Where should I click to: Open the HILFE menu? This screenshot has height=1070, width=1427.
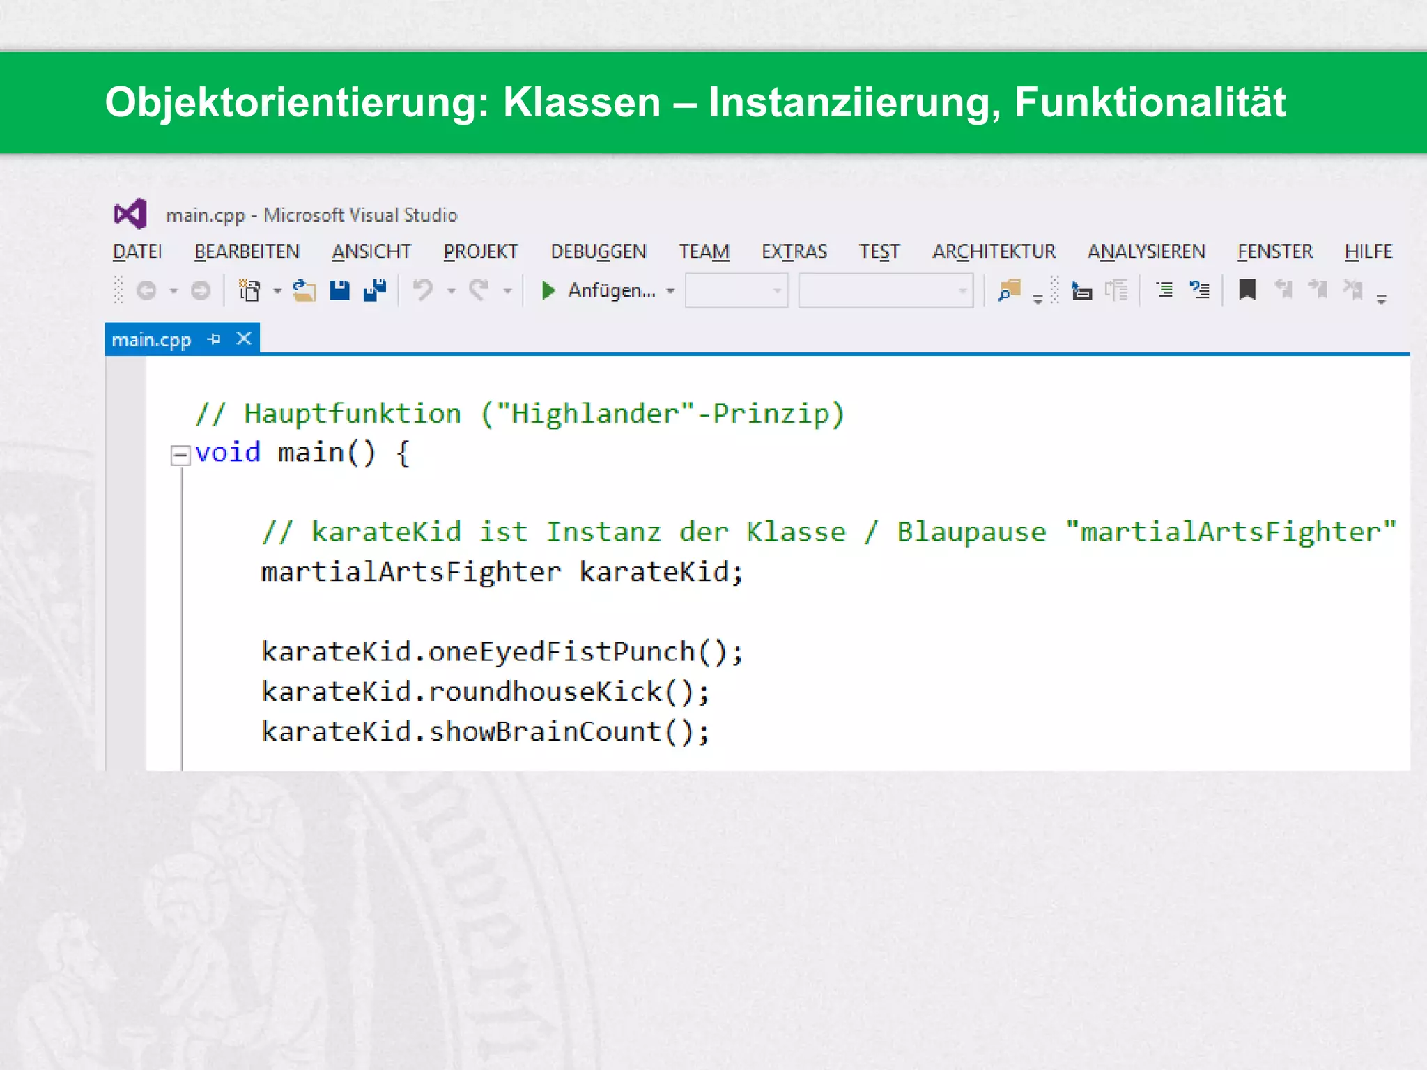click(x=1368, y=251)
